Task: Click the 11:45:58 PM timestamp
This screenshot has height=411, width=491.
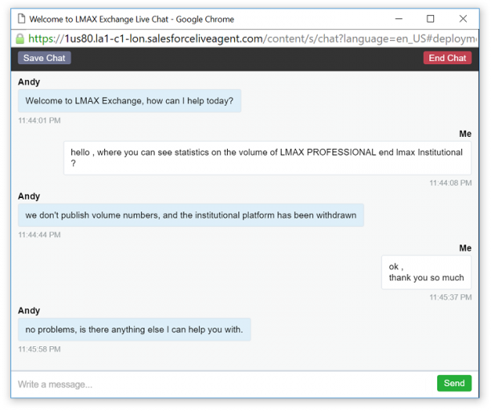Action: tap(39, 349)
